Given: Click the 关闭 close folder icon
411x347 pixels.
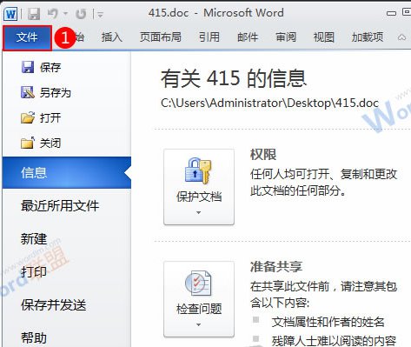Looking at the screenshot, I should coord(28,143).
